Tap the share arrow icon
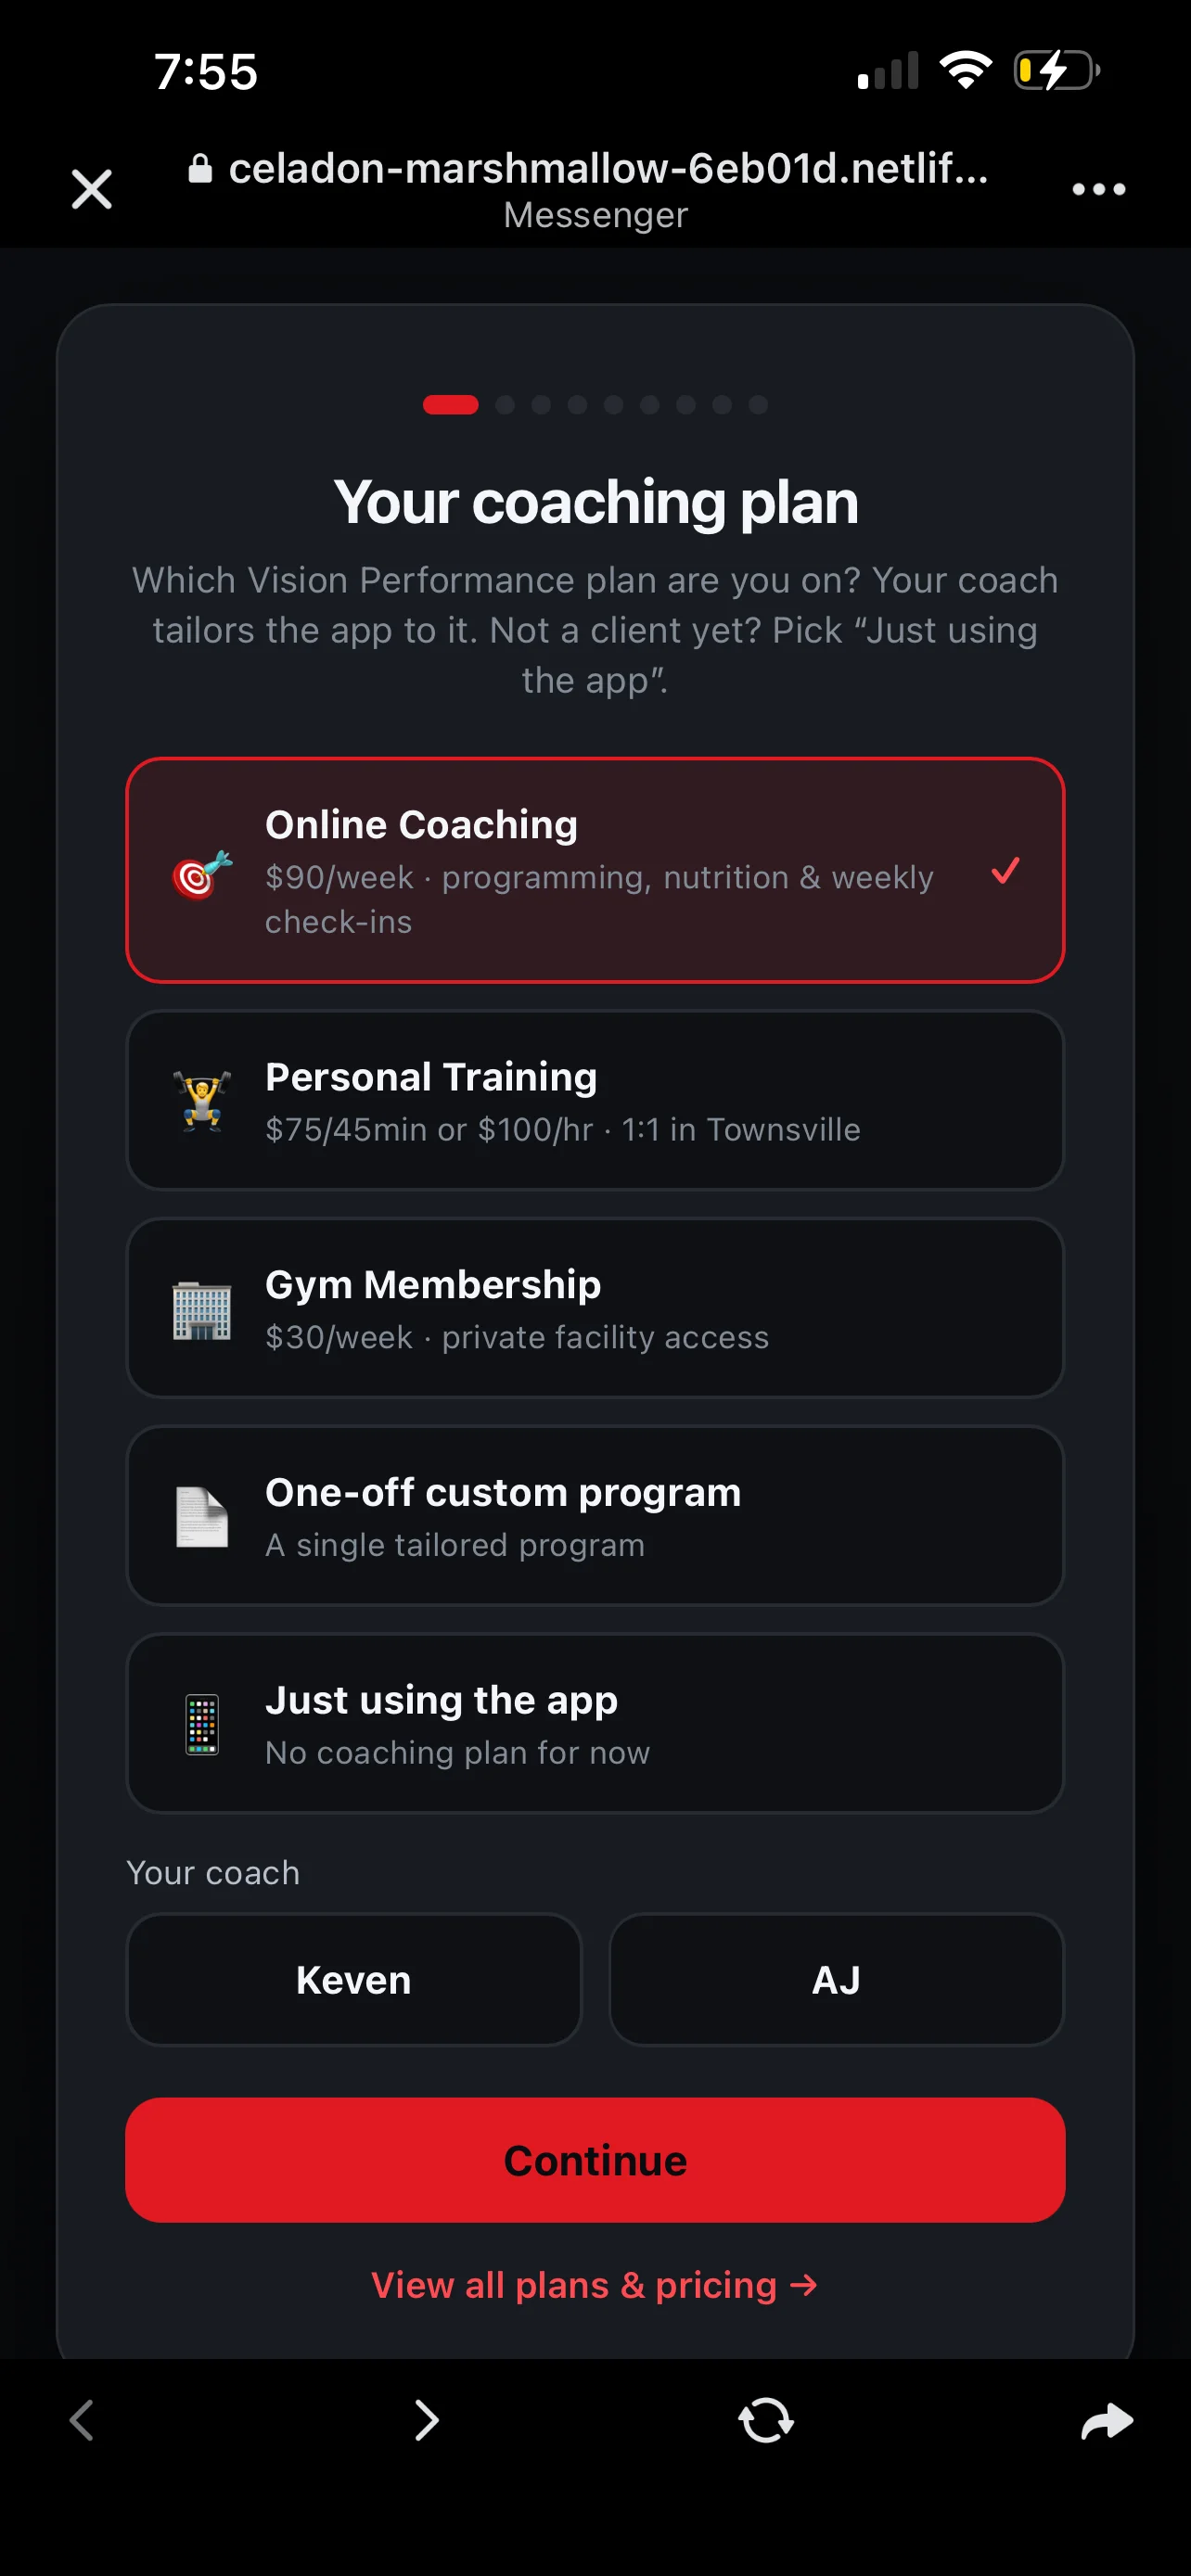 click(1107, 2421)
